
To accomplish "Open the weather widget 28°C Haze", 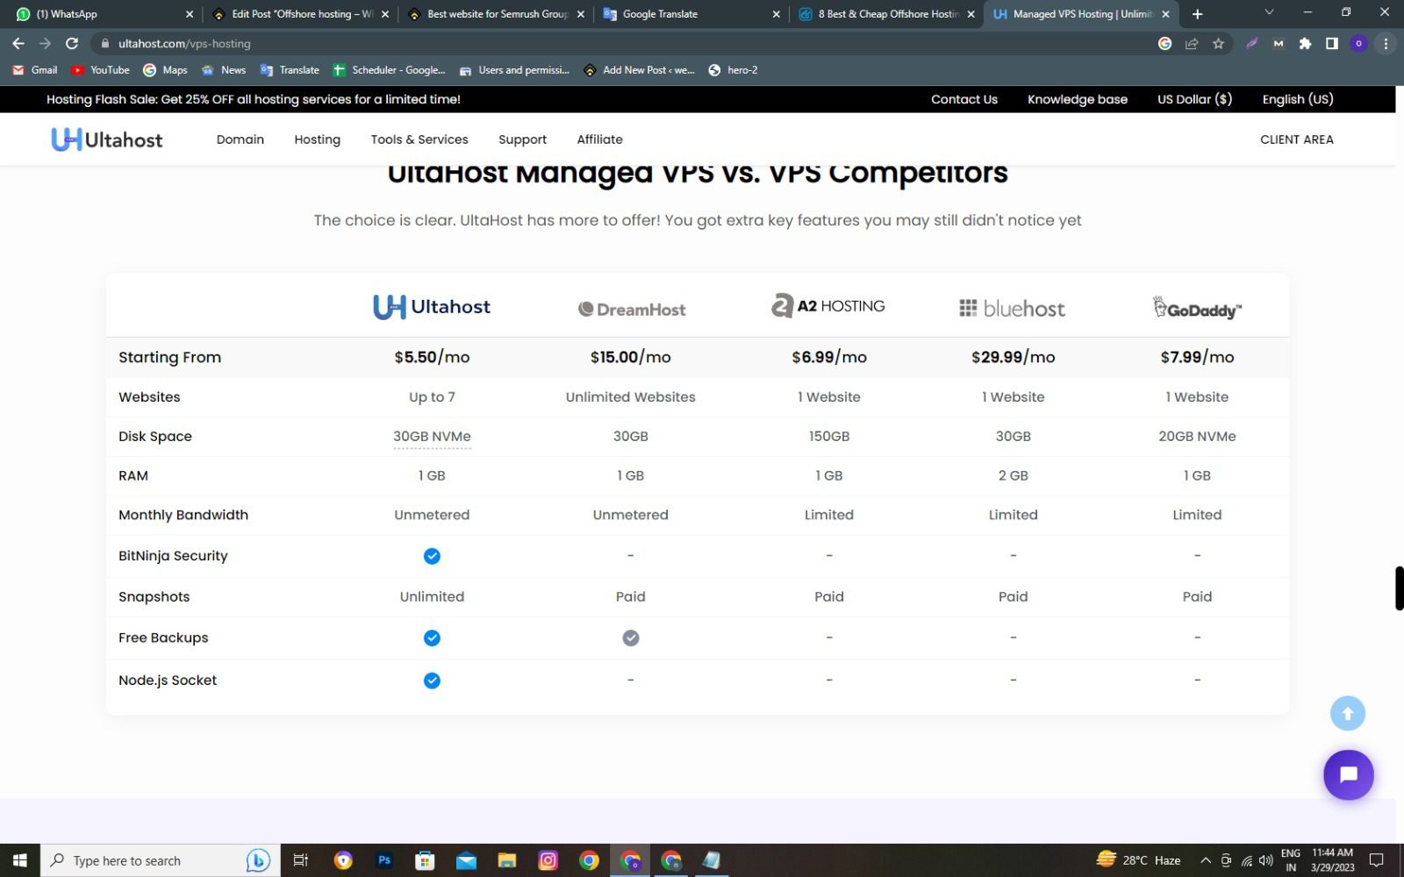I will click(x=1138, y=860).
